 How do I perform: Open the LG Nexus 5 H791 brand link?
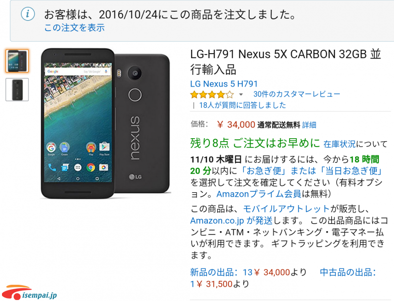224,84
